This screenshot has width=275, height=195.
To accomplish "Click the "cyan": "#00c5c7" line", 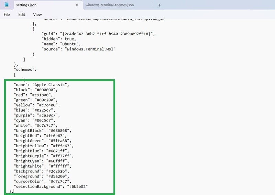I will coord(35,121).
